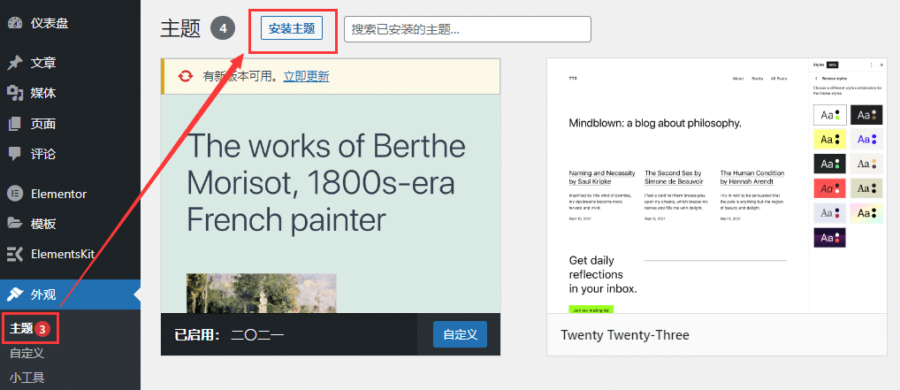The height and width of the screenshot is (390, 900).
Task: Select the yellow Aa style swatch
Action: pyautogui.click(x=830, y=140)
